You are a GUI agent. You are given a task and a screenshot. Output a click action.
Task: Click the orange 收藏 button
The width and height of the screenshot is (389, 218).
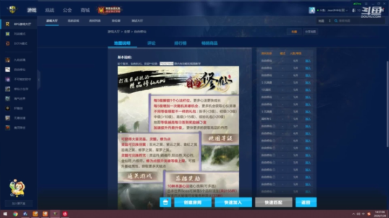294,32
